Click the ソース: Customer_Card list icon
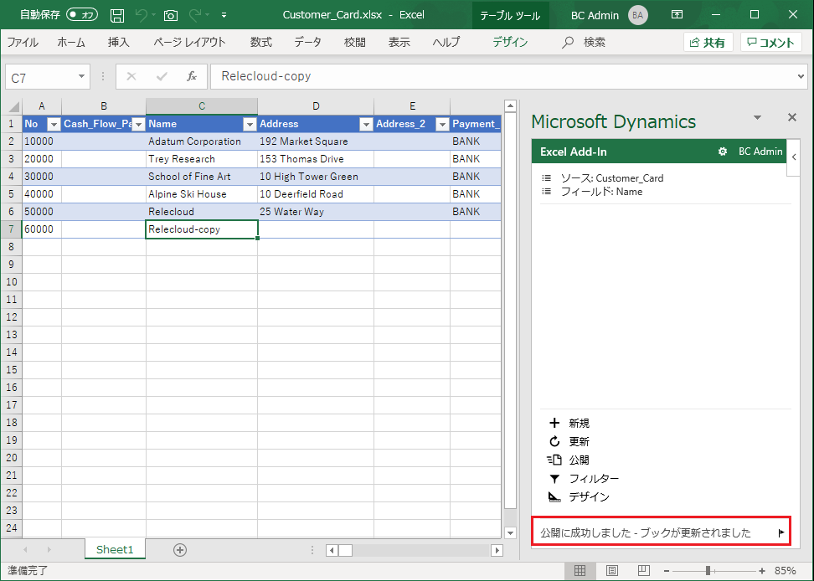The width and height of the screenshot is (814, 581). pos(546,178)
